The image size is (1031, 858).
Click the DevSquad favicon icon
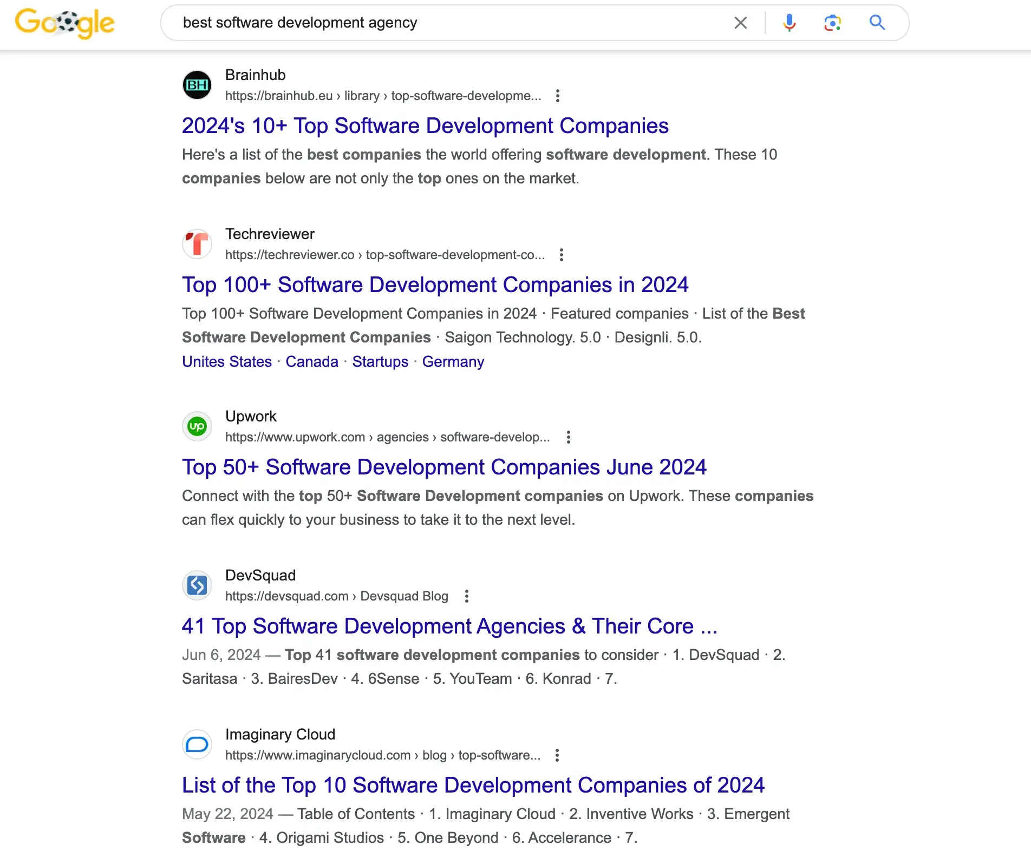coord(197,585)
